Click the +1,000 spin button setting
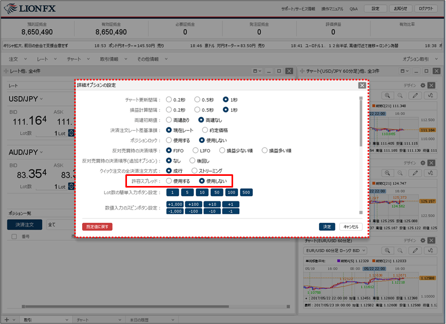The width and height of the screenshot is (446, 324). pos(175,204)
